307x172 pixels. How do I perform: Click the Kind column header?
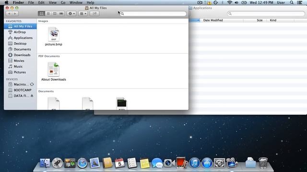[273, 20]
